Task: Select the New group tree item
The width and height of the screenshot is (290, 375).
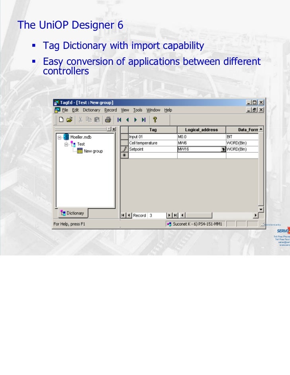Action: pyautogui.click(x=93, y=151)
